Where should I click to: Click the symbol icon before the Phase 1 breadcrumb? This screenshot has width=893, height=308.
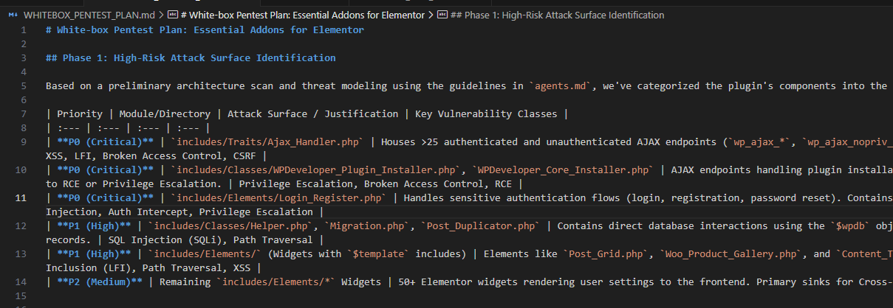click(x=442, y=15)
